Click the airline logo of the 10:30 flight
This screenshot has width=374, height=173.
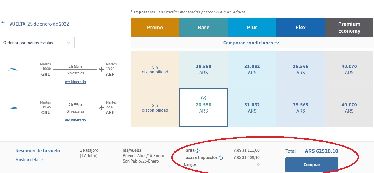13,69
